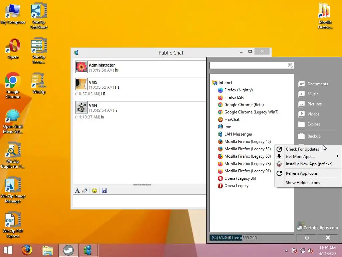Click the search magnifier icon in PortableApps menu
342x257 pixels.
point(290,65)
